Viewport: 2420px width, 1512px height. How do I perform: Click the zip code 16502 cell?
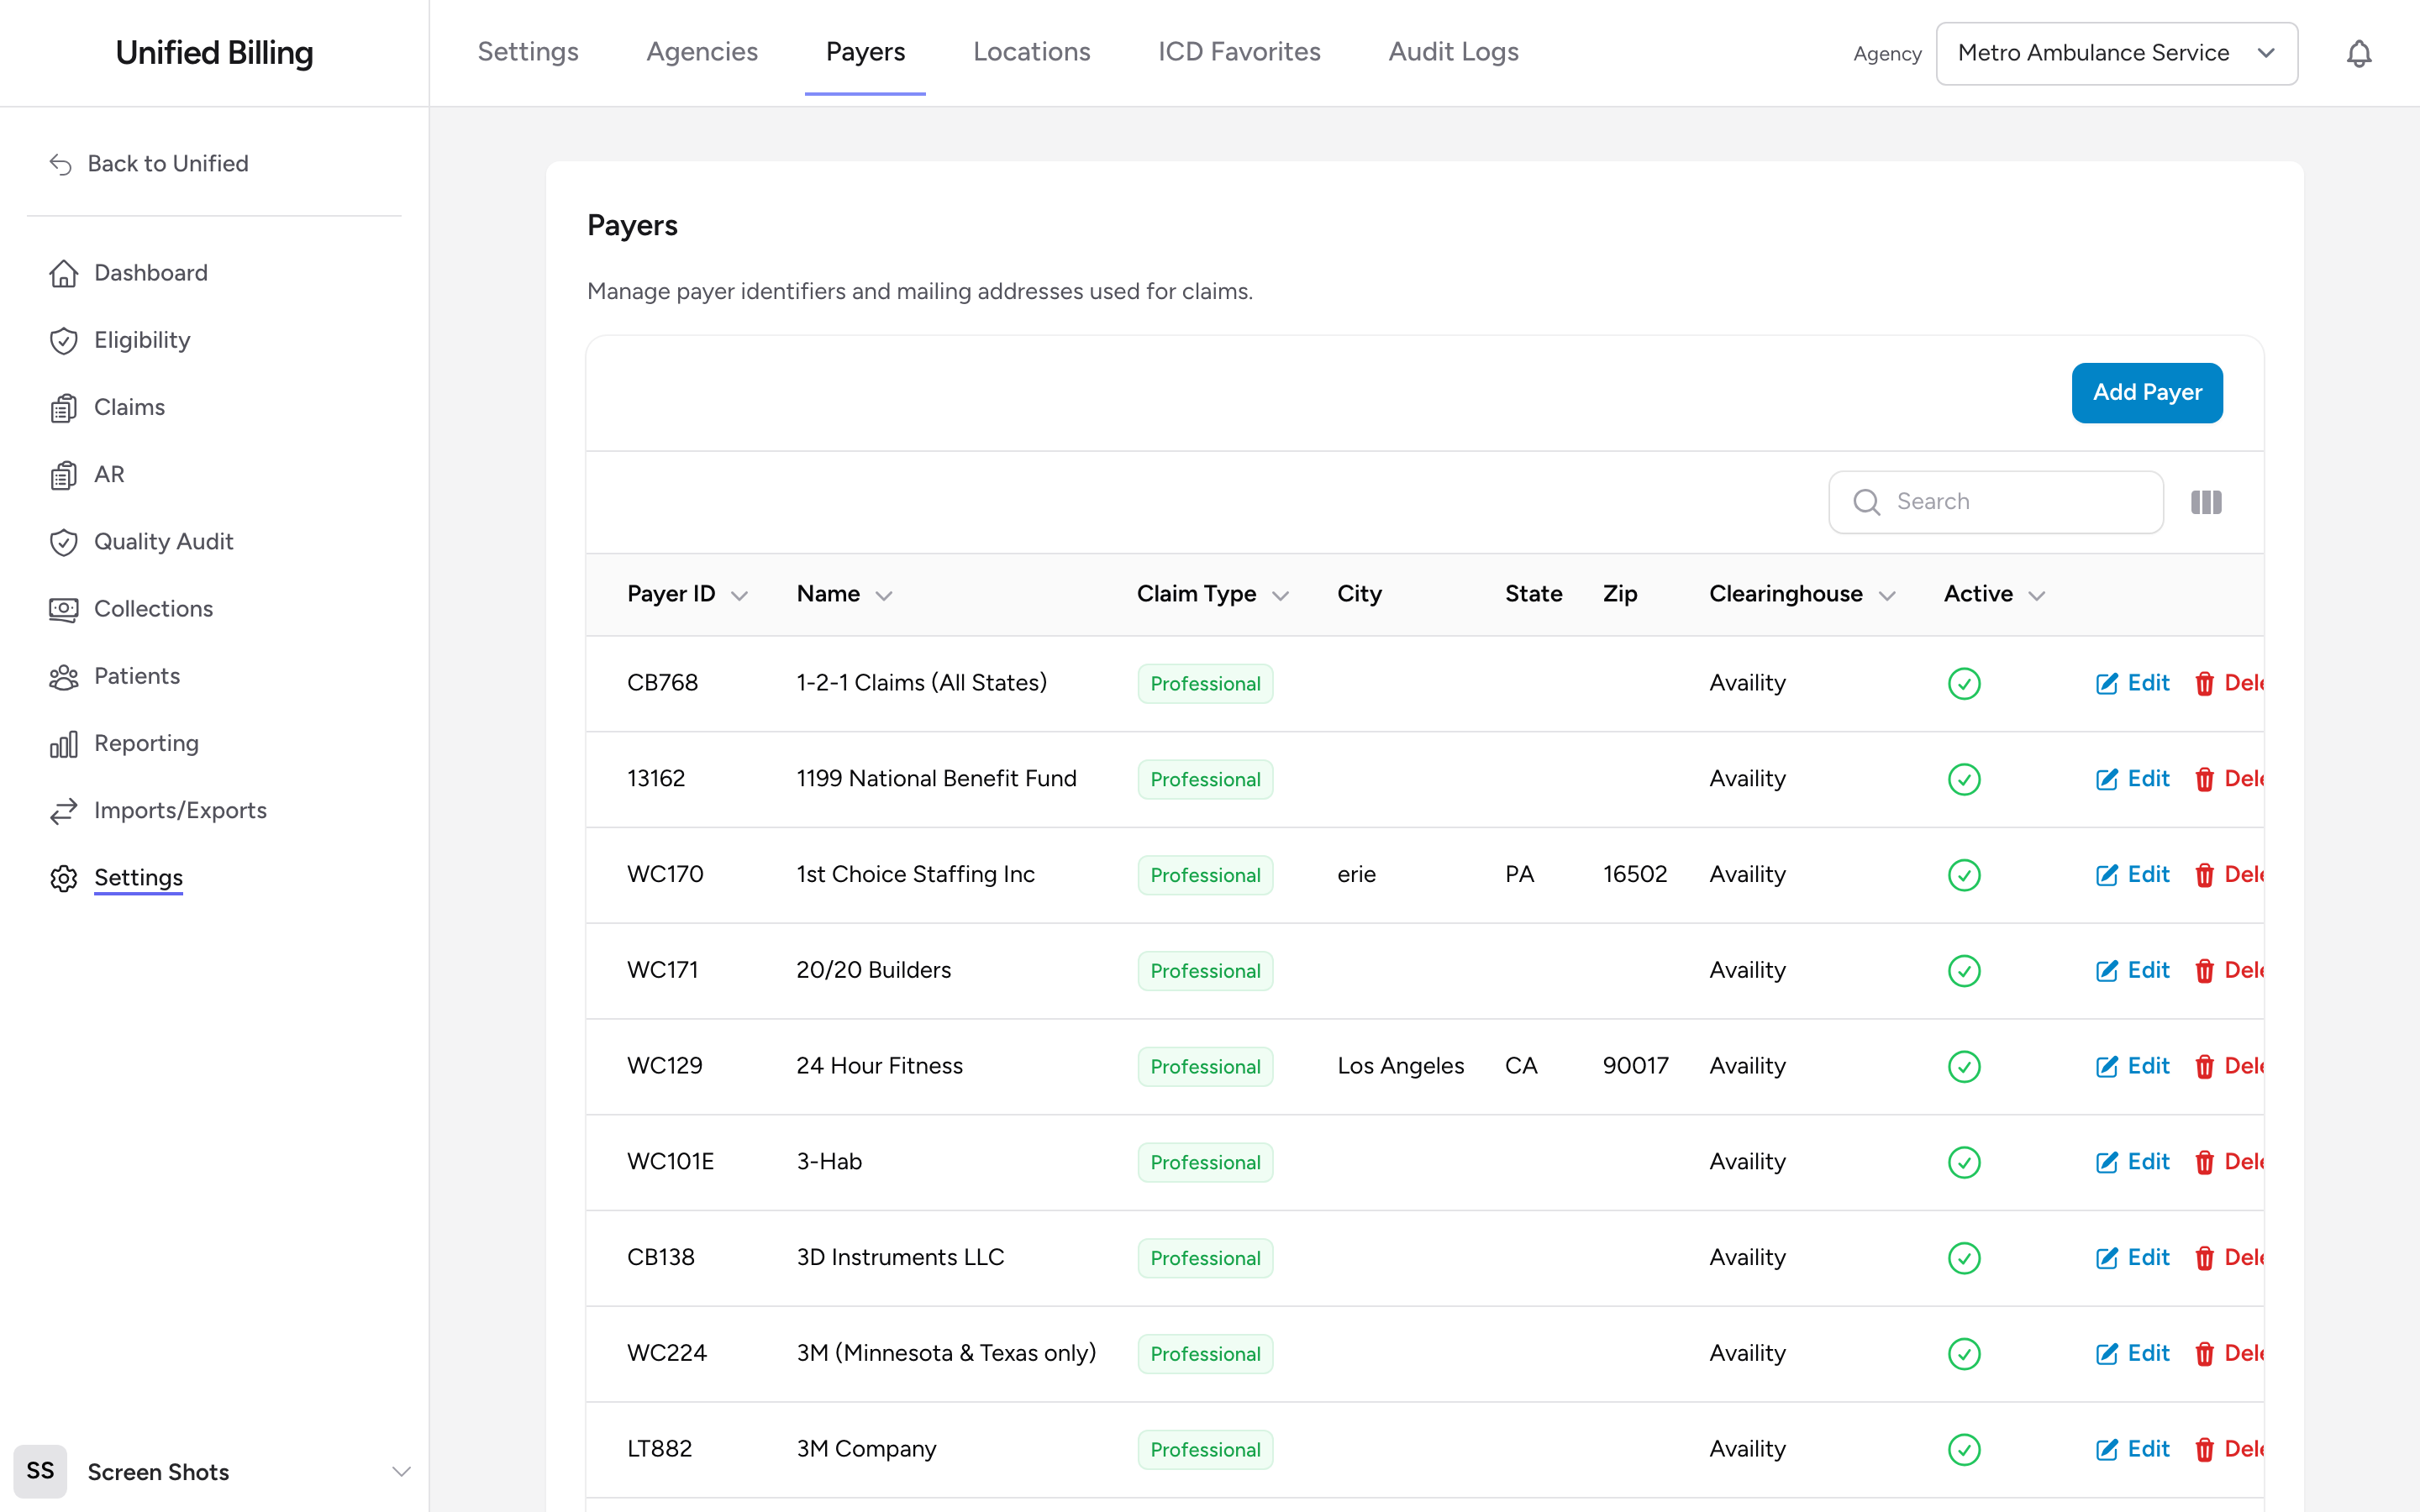tap(1635, 875)
